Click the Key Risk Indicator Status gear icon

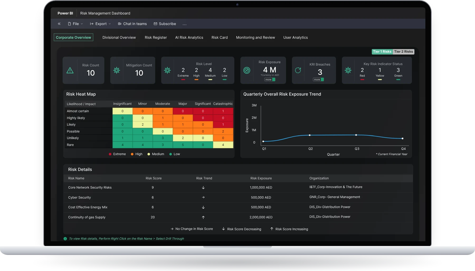pos(348,70)
